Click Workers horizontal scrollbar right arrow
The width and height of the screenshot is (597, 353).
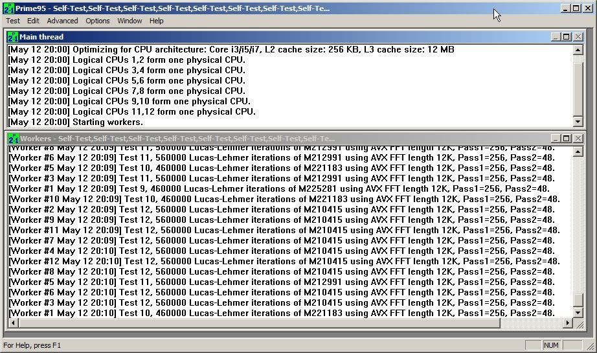click(x=568, y=323)
